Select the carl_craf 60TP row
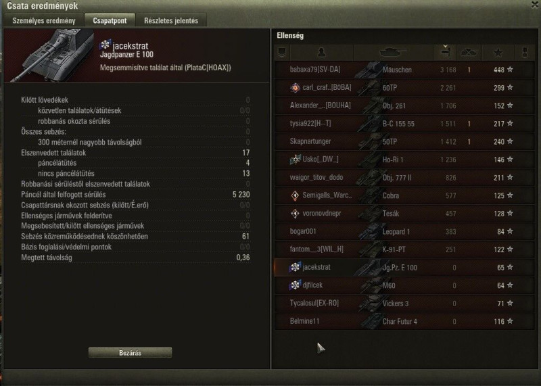Screen dimensions: 541x386 click(404, 88)
